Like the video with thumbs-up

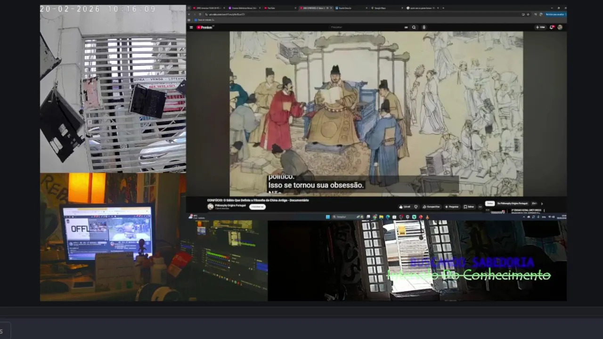point(404,207)
